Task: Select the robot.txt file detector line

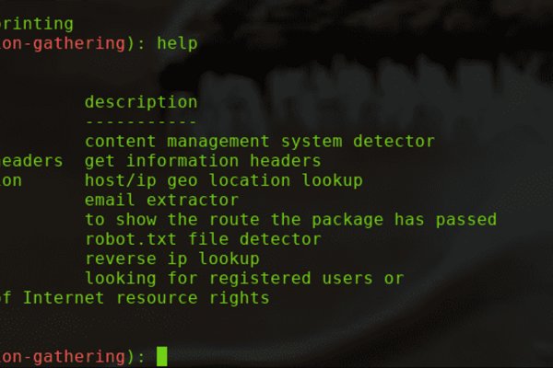Action: [x=203, y=239]
